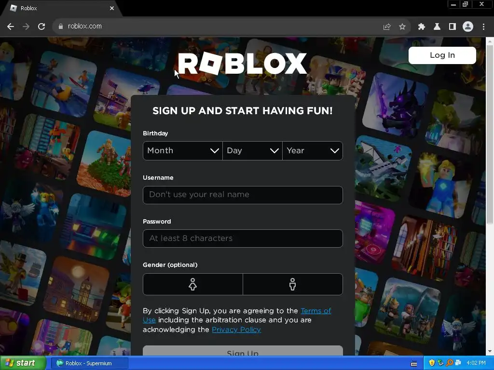Toggle the browser side panel icon

coord(453,27)
